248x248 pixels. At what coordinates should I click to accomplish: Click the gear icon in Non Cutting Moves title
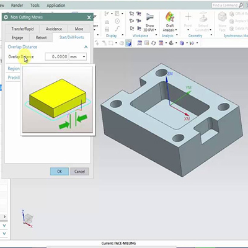pos(6,17)
